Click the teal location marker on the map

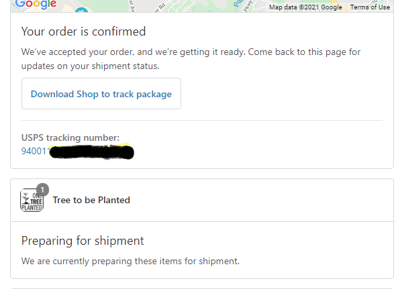tap(81, 11)
